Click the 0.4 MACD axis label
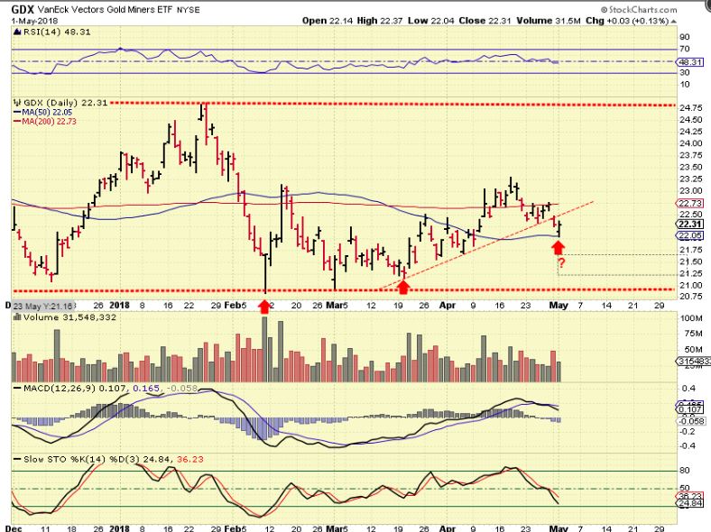 coord(688,389)
